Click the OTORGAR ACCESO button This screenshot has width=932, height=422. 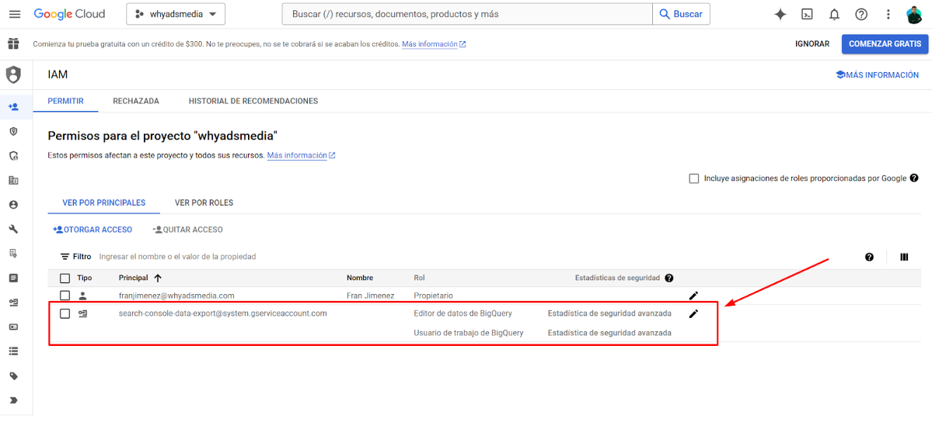pos(93,230)
